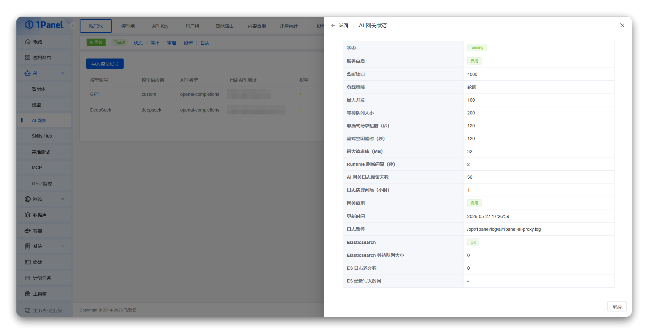Switch to the 模型组 tab
The image size is (648, 333).
click(128, 26)
